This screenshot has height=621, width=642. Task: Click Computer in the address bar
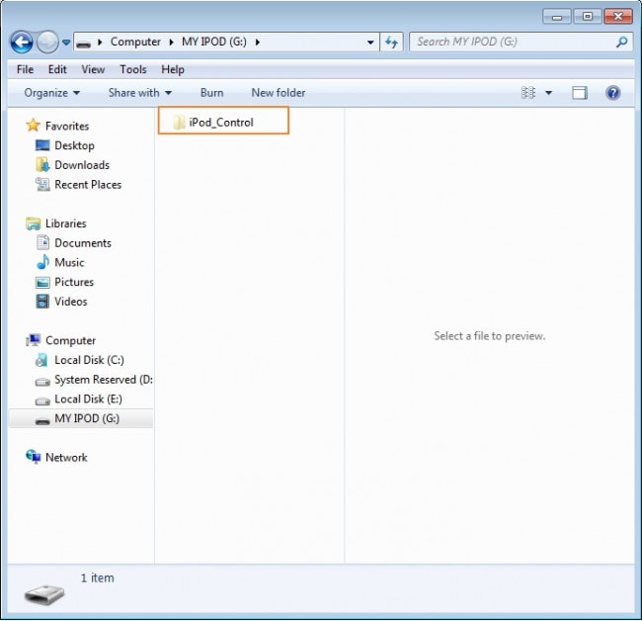(135, 42)
